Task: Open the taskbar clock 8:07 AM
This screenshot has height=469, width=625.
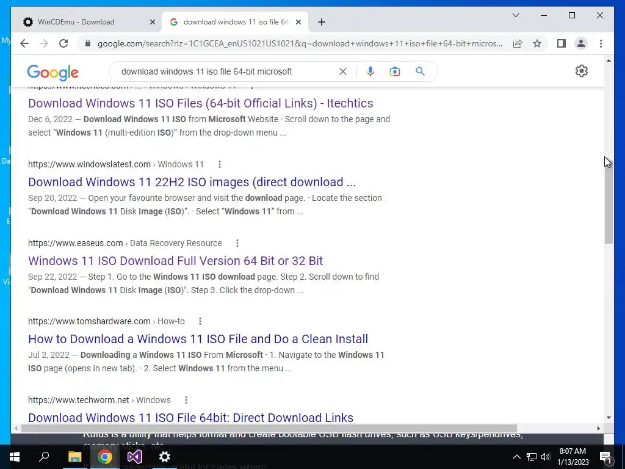Action: [573, 457]
